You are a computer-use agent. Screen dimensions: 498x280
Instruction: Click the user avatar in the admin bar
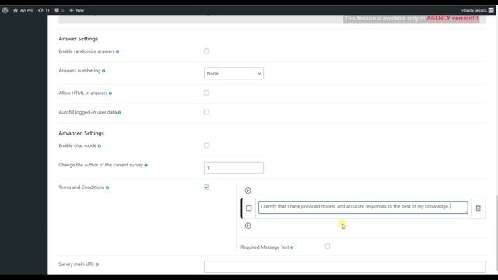491,10
